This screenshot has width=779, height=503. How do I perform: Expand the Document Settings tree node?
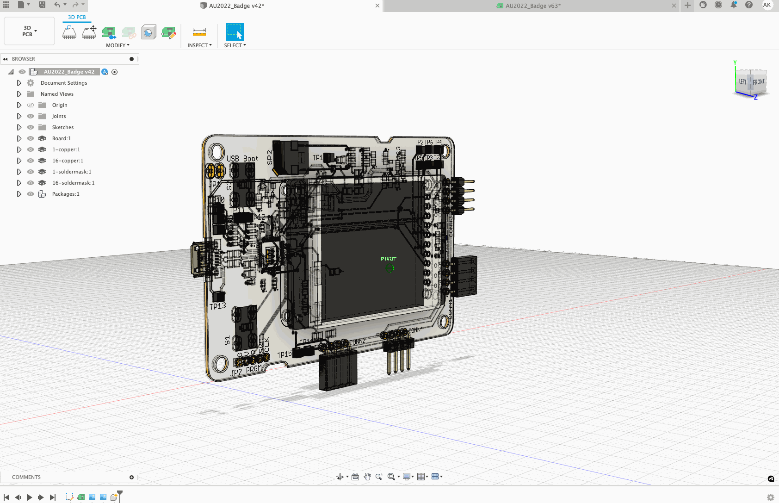click(19, 83)
